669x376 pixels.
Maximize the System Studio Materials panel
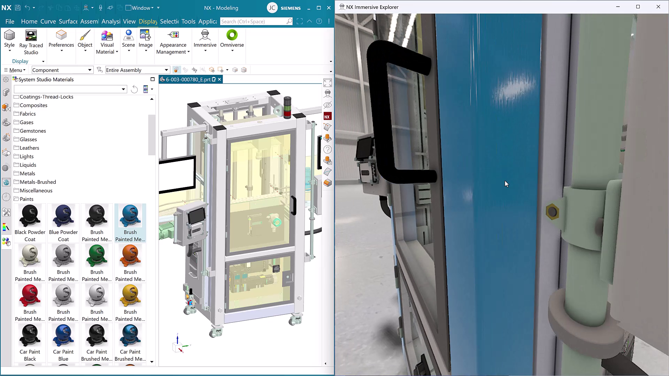point(152,79)
